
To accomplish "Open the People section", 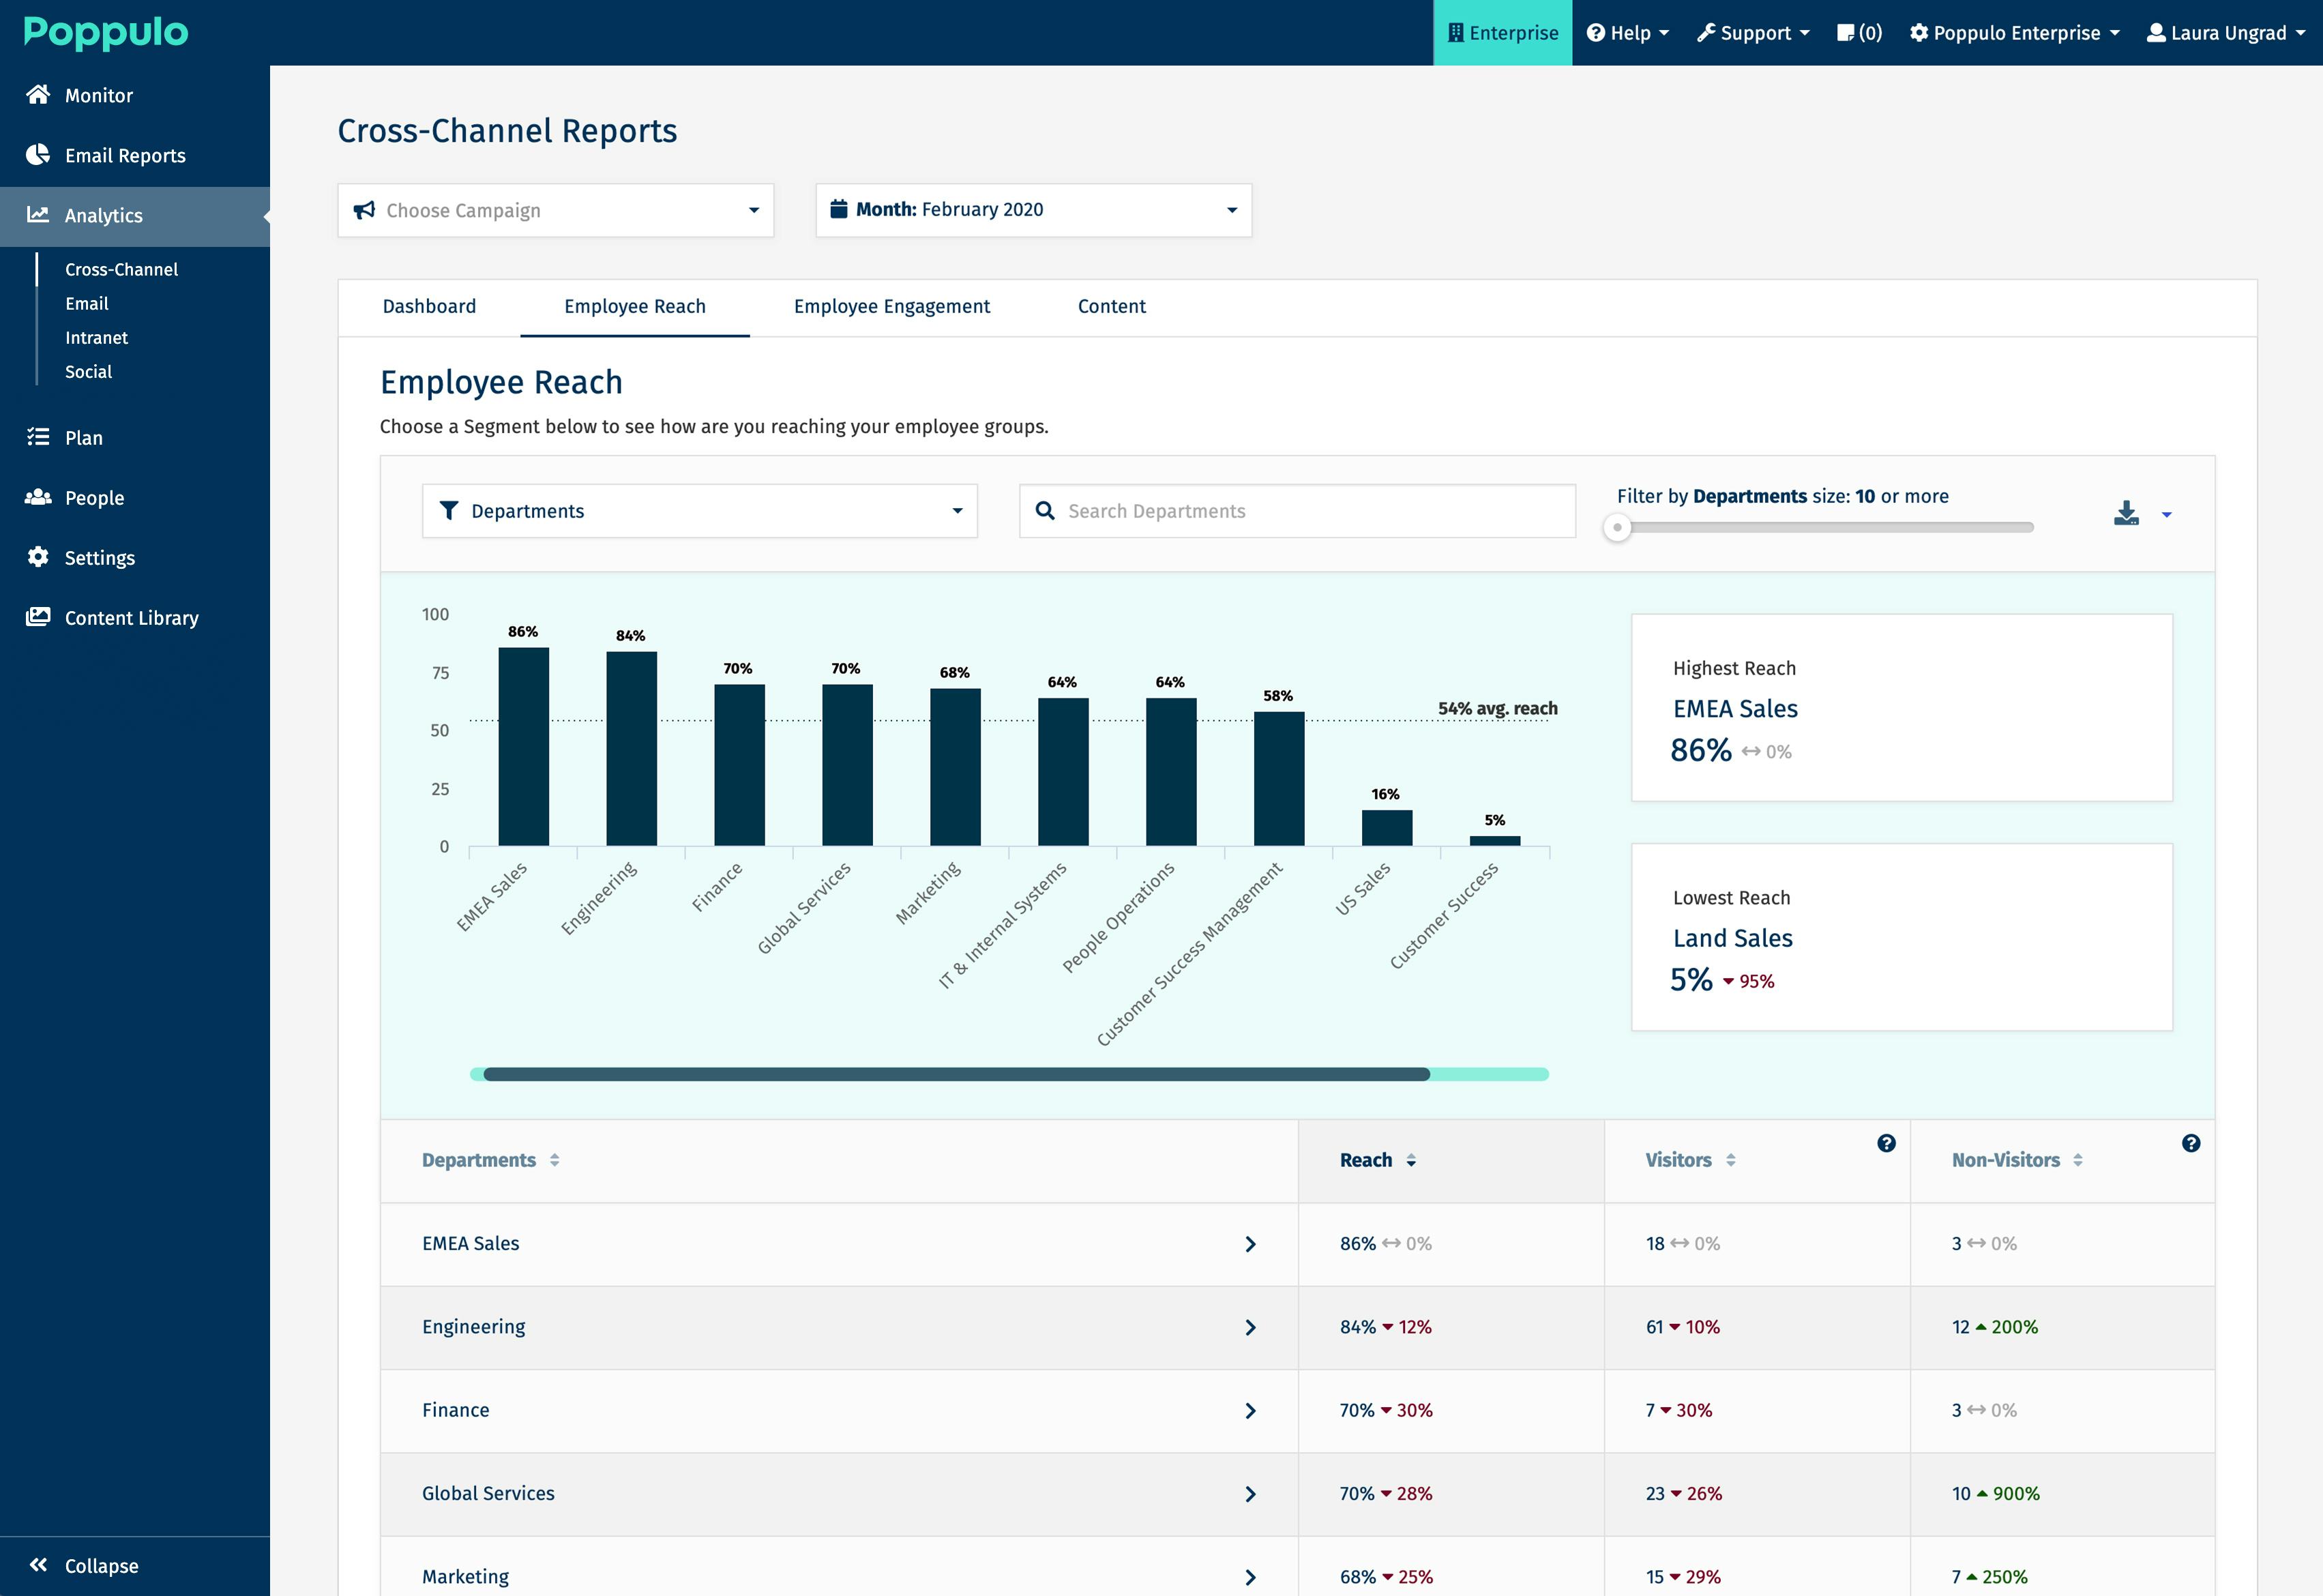I will tap(94, 497).
